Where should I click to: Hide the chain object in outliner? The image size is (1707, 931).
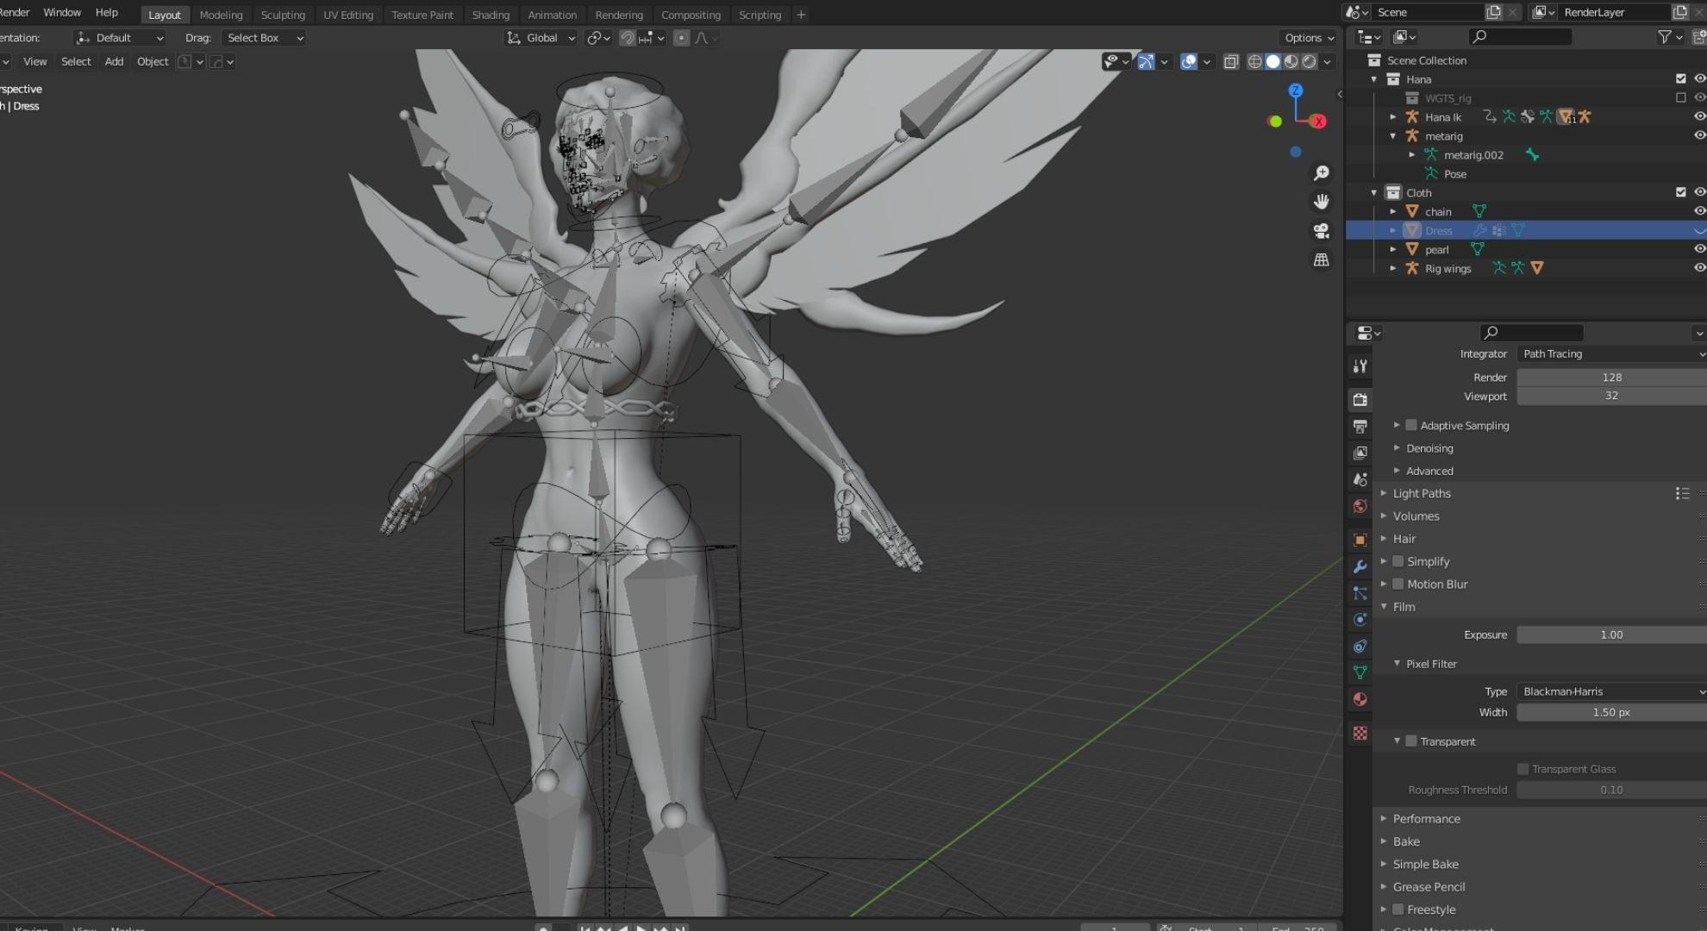(1699, 211)
